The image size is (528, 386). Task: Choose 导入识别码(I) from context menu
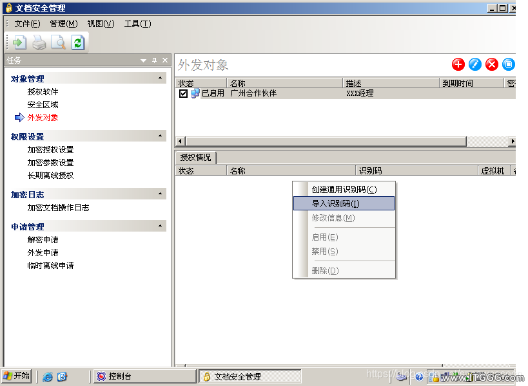click(344, 203)
